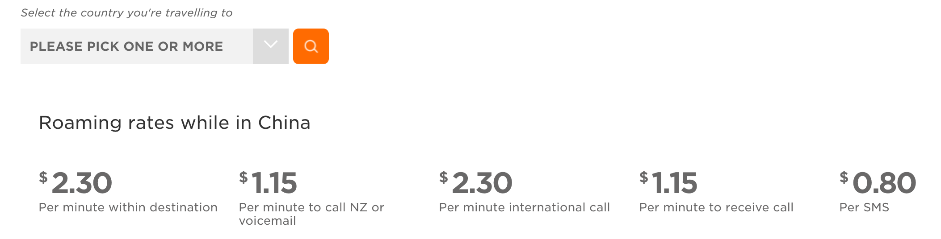
Task: Click the 0.80 SMS rate figure
Action: pos(884,183)
